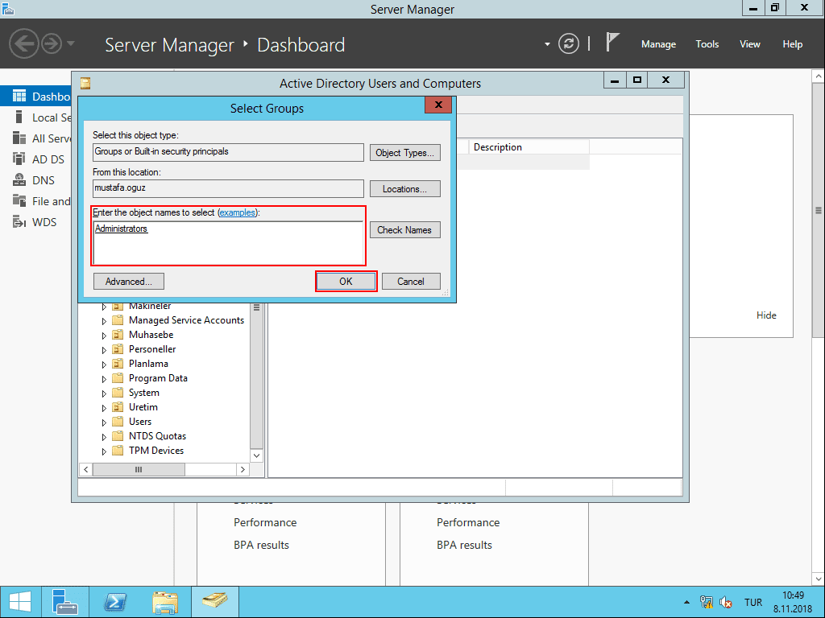Click the tree horizontal scrollbar thumb

pos(139,470)
